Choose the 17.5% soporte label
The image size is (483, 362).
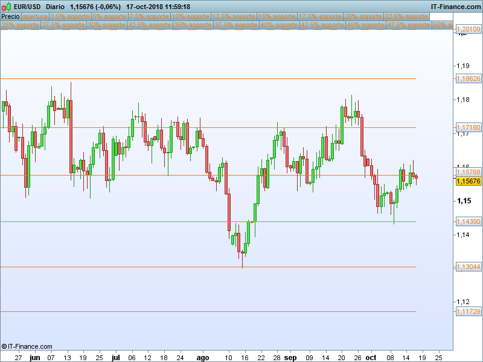320,16
